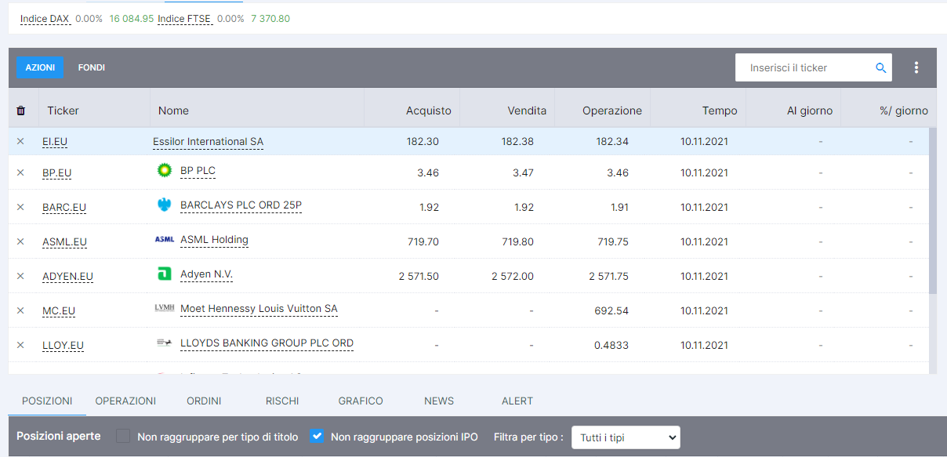This screenshot has width=947, height=457.
Task: Click the Operazione value 692.54 for MC.EU
Action: [x=612, y=311]
